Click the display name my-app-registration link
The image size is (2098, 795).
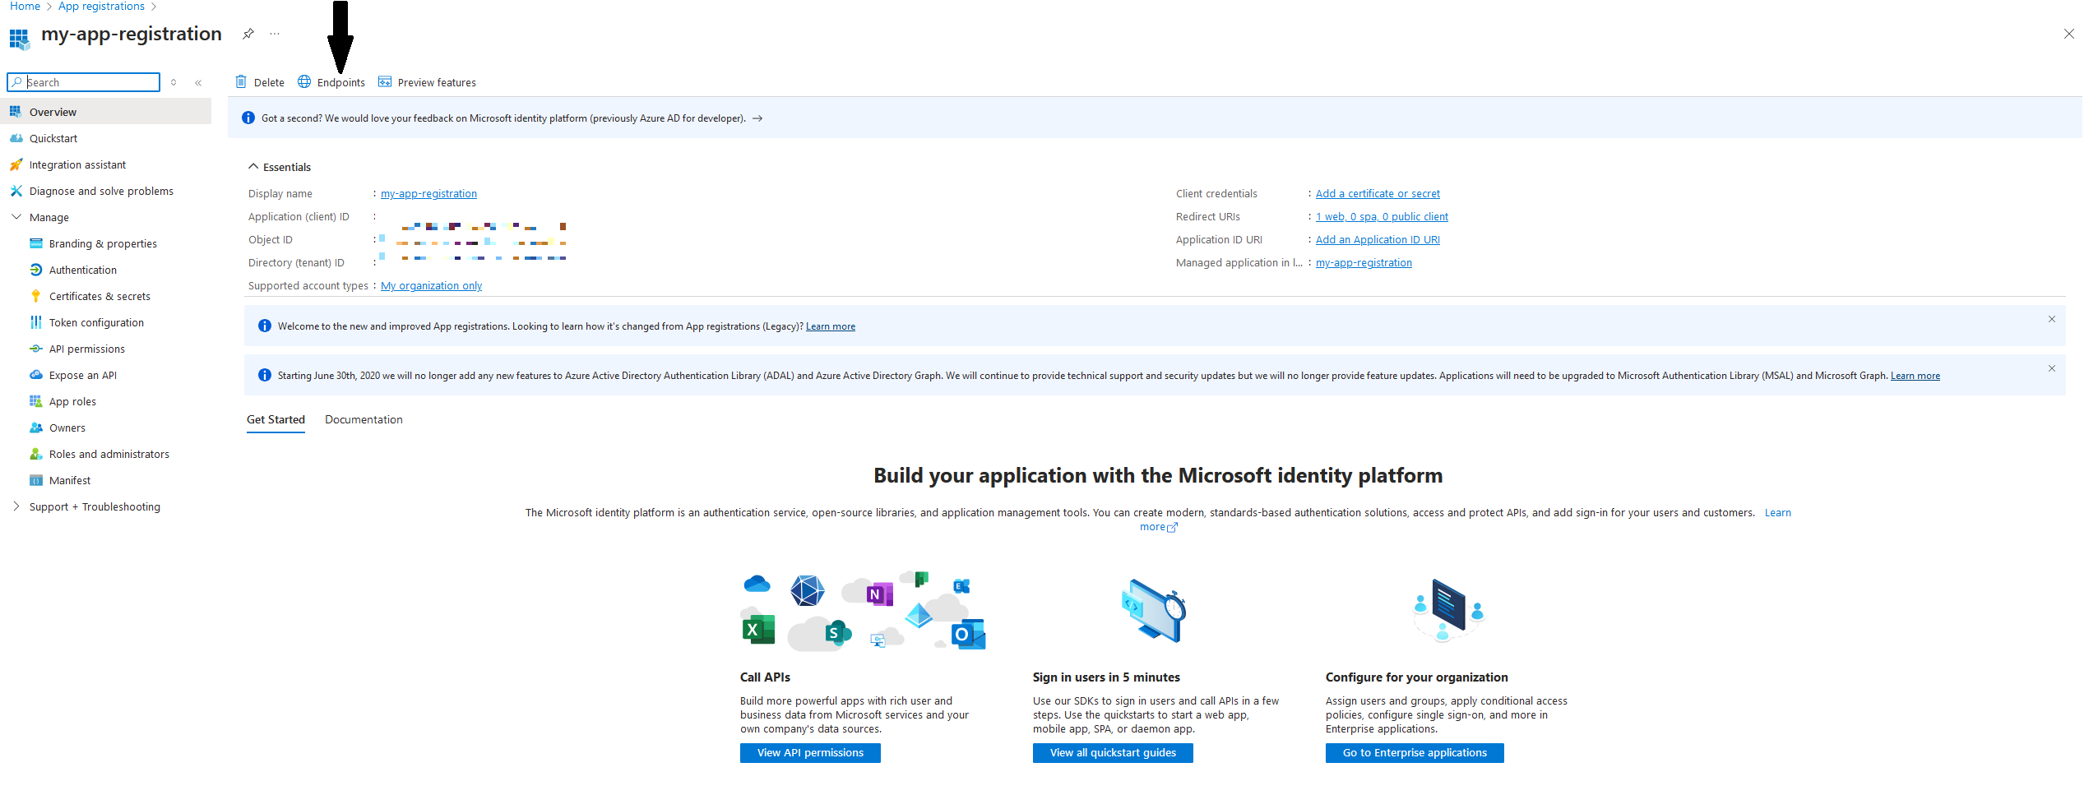tap(428, 194)
